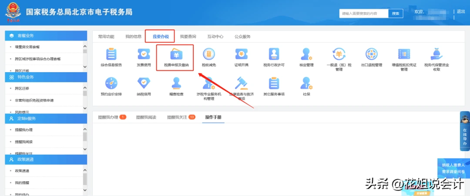Screen dimensions: 470x196
Task: Show the 提醒我阅读 tab
Action: [146, 117]
